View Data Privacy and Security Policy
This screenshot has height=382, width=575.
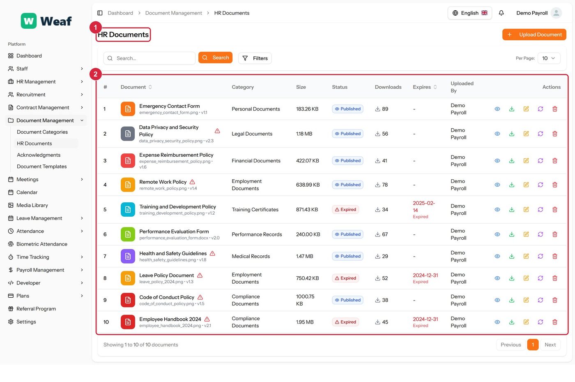click(497, 134)
